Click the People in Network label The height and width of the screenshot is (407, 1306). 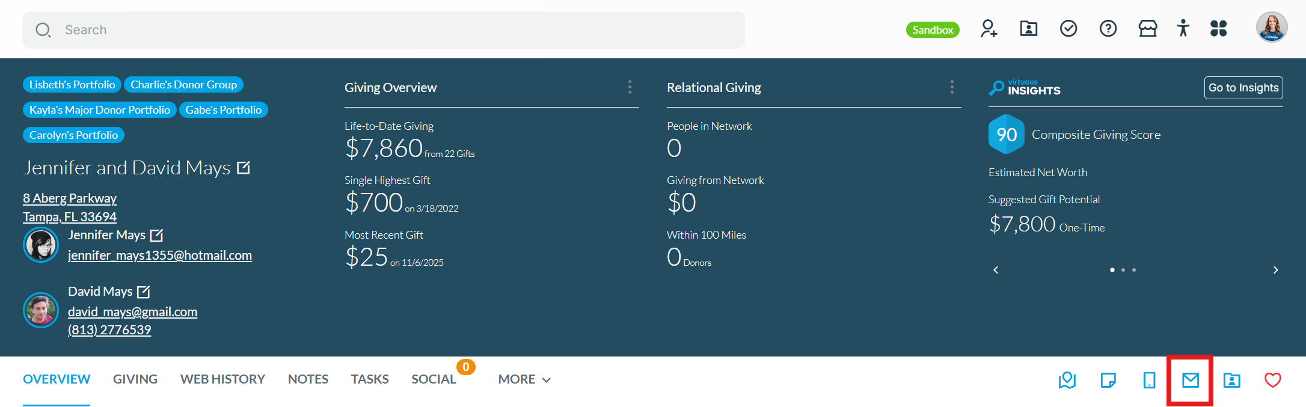(x=710, y=126)
